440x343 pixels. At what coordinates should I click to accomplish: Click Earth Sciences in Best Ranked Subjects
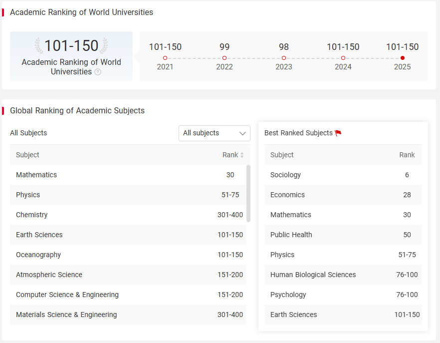coord(293,315)
